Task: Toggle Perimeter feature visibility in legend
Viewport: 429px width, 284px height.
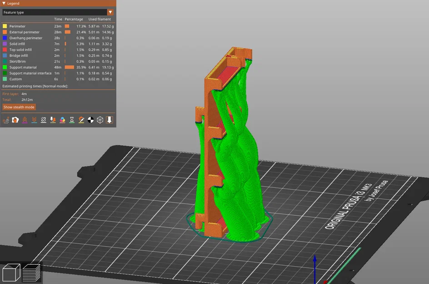Action: (x=58, y=26)
